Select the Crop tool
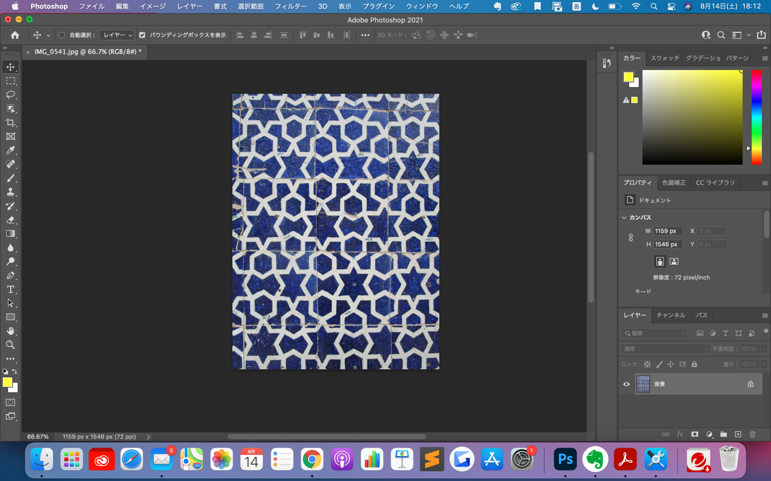This screenshot has width=771, height=481. click(x=11, y=123)
